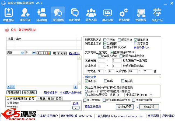Uncheck the 生成图片 checkbox
Screen dimensions: 175x121
point(105,43)
